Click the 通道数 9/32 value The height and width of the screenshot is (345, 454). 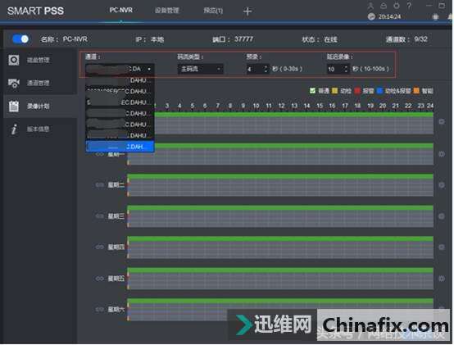tap(420, 39)
